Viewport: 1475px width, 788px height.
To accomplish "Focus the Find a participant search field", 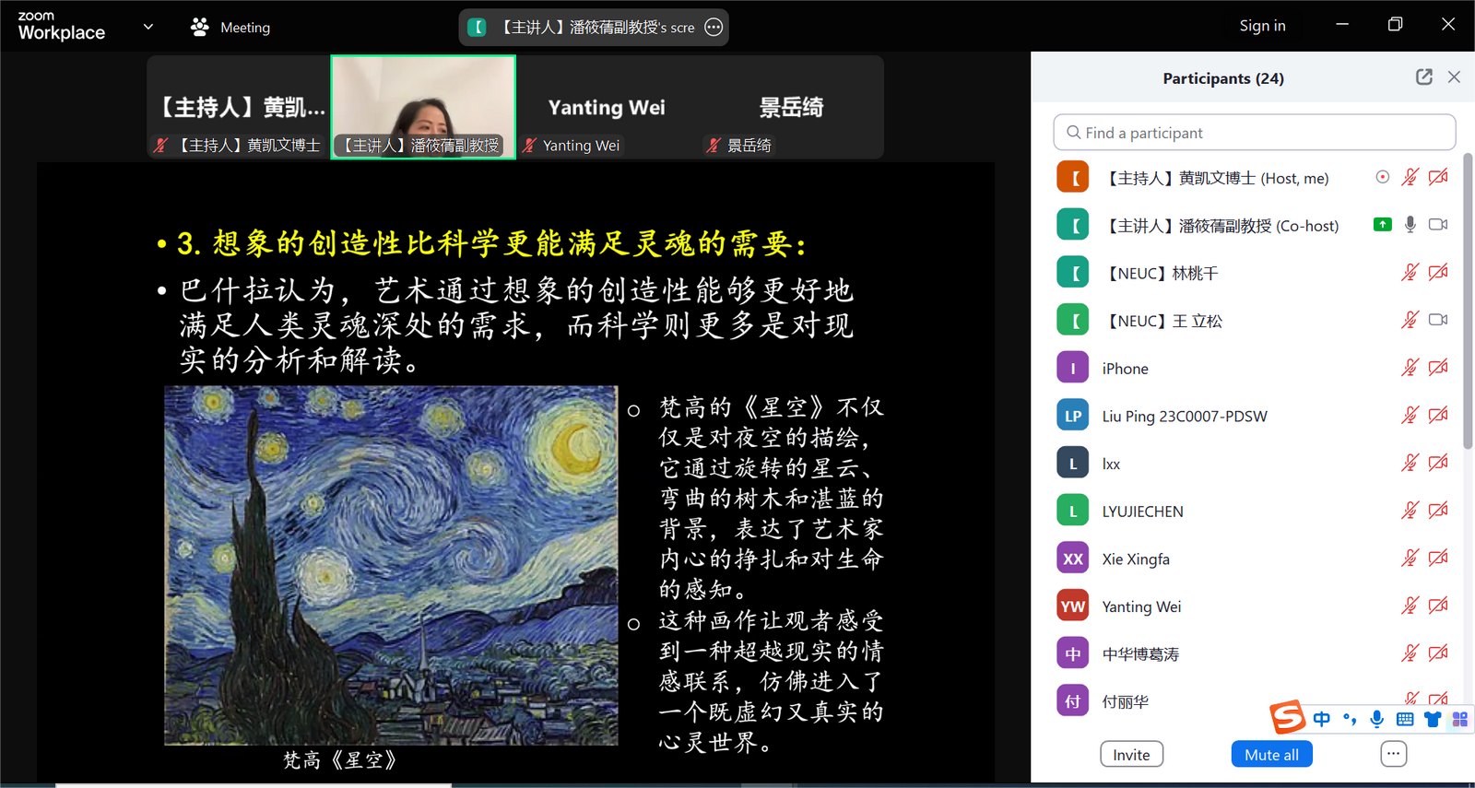I will coord(1254,132).
